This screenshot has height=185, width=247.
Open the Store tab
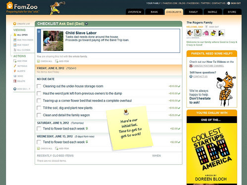click(232, 12)
